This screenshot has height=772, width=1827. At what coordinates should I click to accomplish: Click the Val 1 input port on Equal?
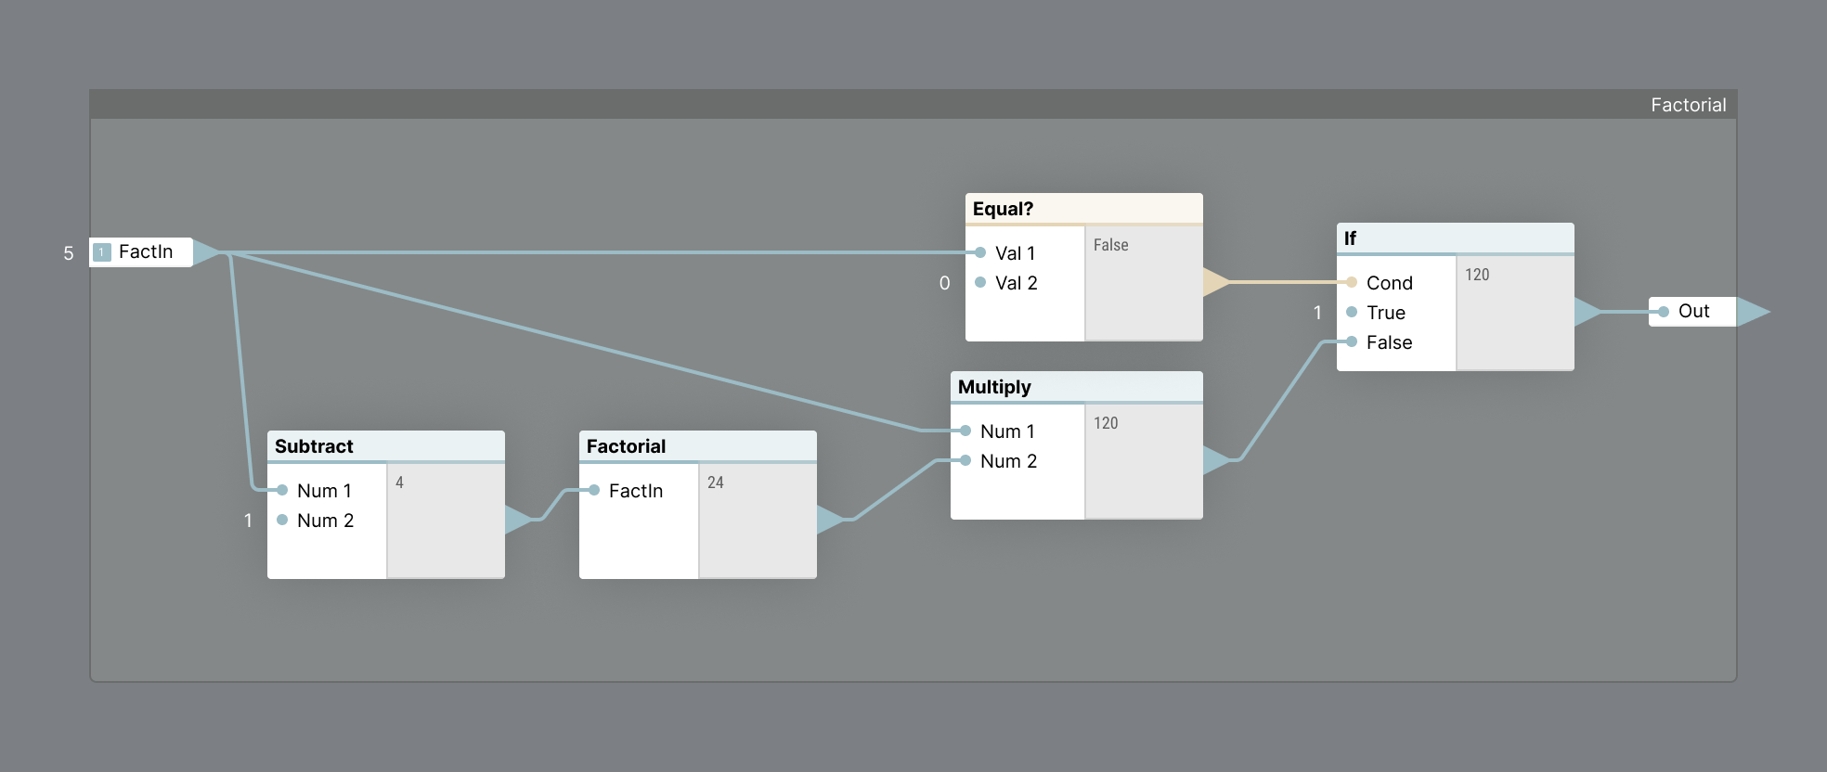coord(981,251)
